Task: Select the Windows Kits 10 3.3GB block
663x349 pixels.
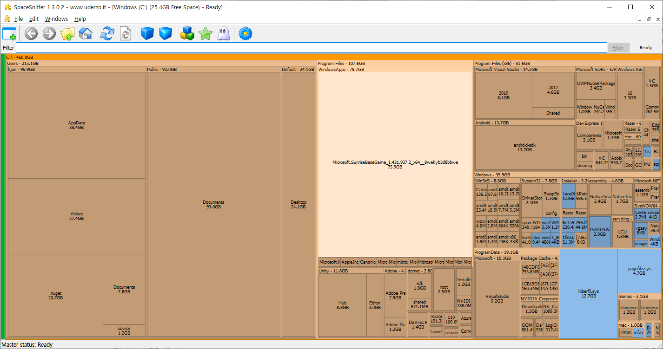Action: 630,95
